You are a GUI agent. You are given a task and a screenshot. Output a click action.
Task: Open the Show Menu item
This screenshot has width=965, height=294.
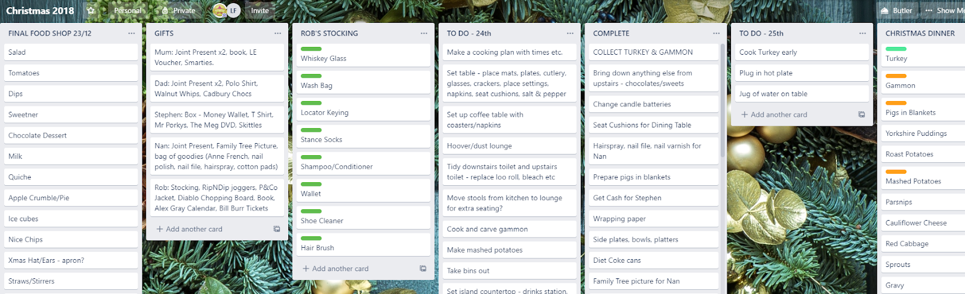coord(943,10)
